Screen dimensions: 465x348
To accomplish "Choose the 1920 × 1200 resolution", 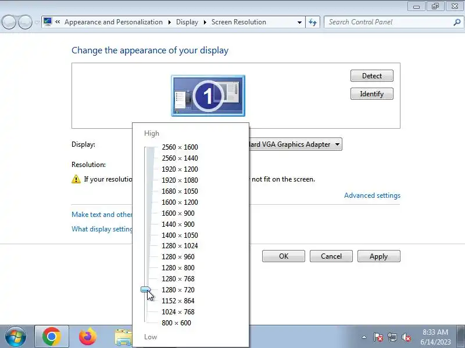I will 180,169.
